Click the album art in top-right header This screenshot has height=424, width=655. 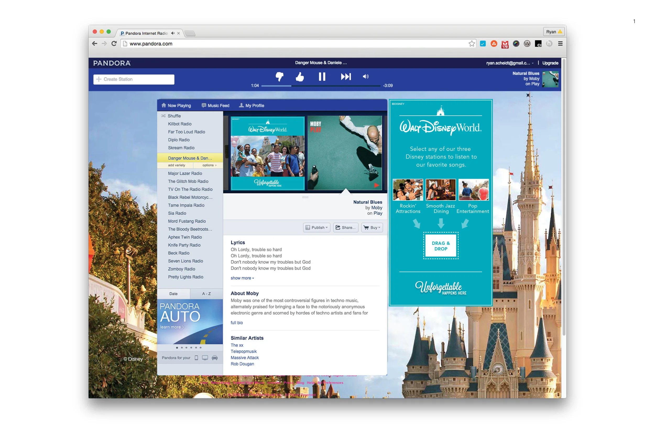(x=550, y=79)
